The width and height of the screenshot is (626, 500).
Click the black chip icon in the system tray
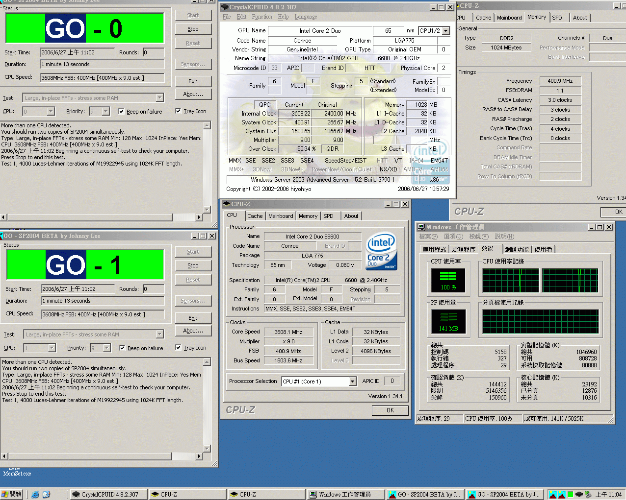(x=579, y=494)
